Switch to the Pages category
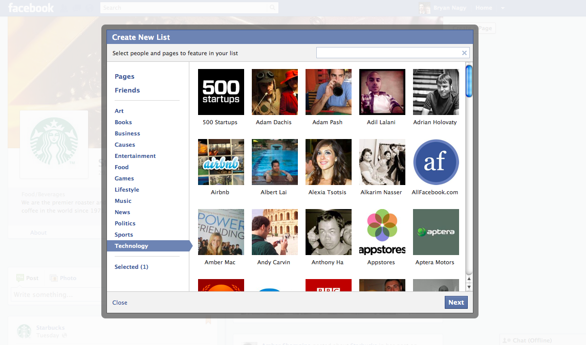 [124, 77]
